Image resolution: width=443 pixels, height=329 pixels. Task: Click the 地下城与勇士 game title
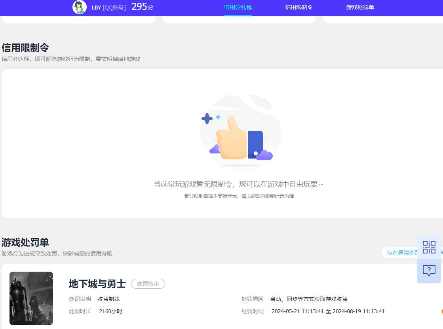(97, 284)
